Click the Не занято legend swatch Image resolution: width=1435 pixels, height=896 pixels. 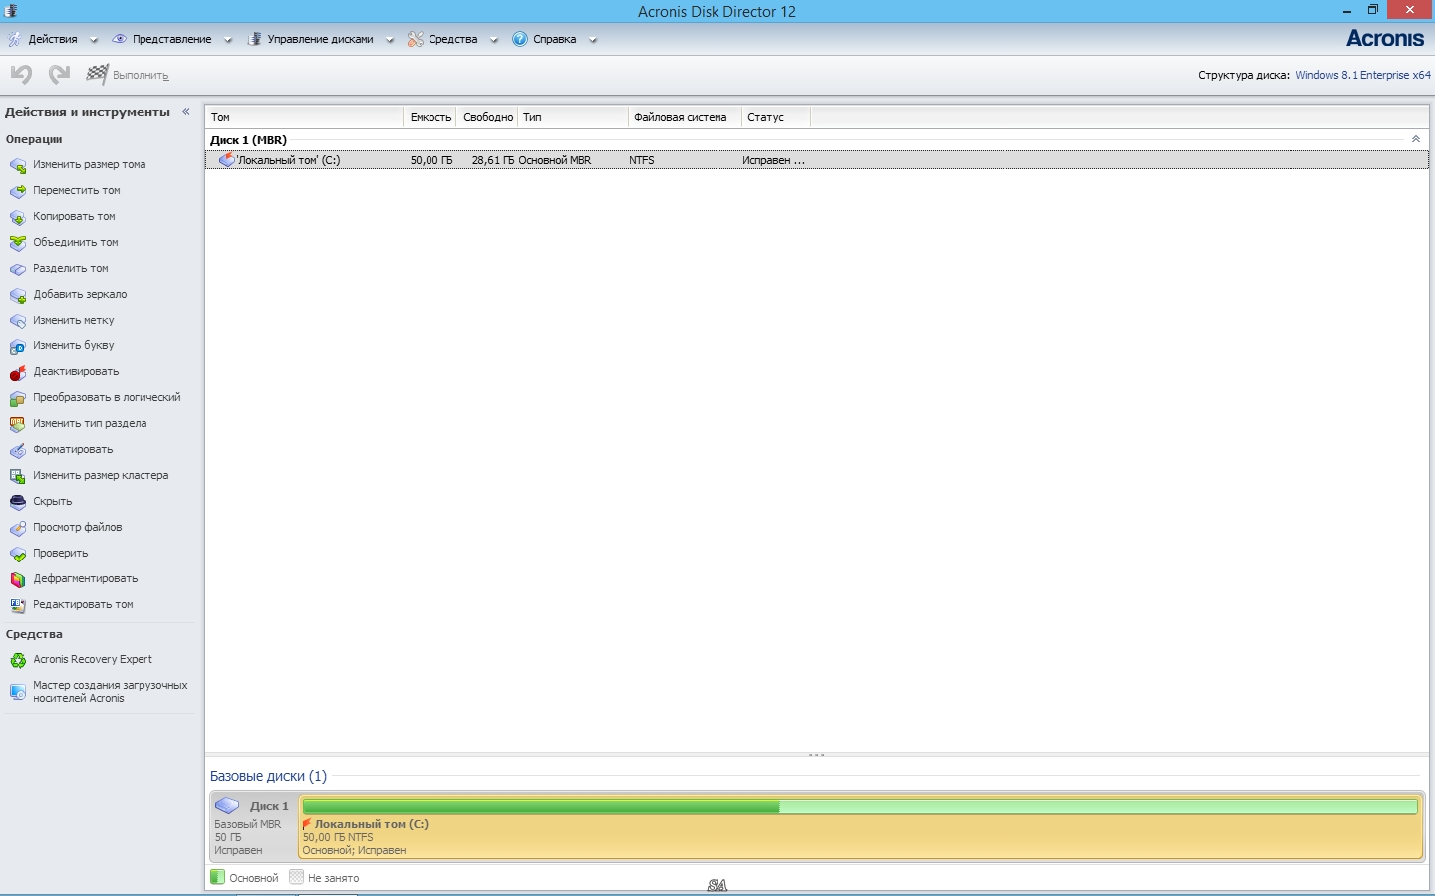coord(296,877)
